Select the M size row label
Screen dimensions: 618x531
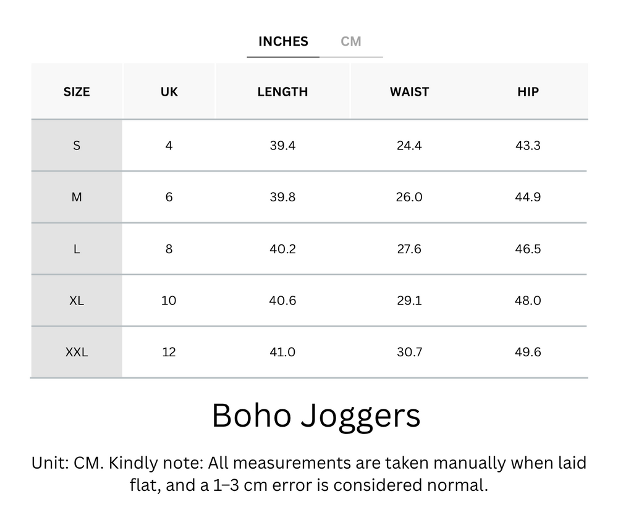[x=76, y=197]
